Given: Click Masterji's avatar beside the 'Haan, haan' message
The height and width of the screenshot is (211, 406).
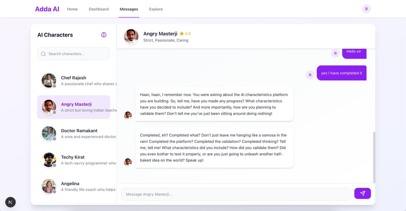Looking at the screenshot, I should (128, 115).
